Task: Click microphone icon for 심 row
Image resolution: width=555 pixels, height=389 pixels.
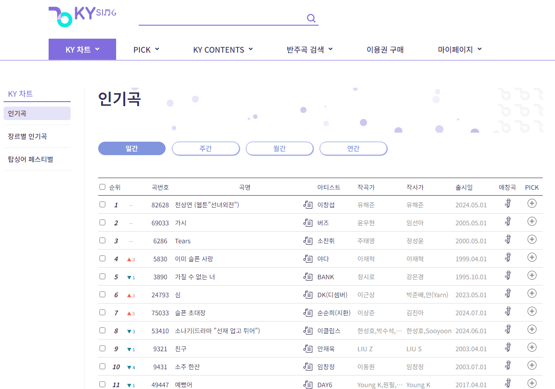Action: (x=508, y=293)
